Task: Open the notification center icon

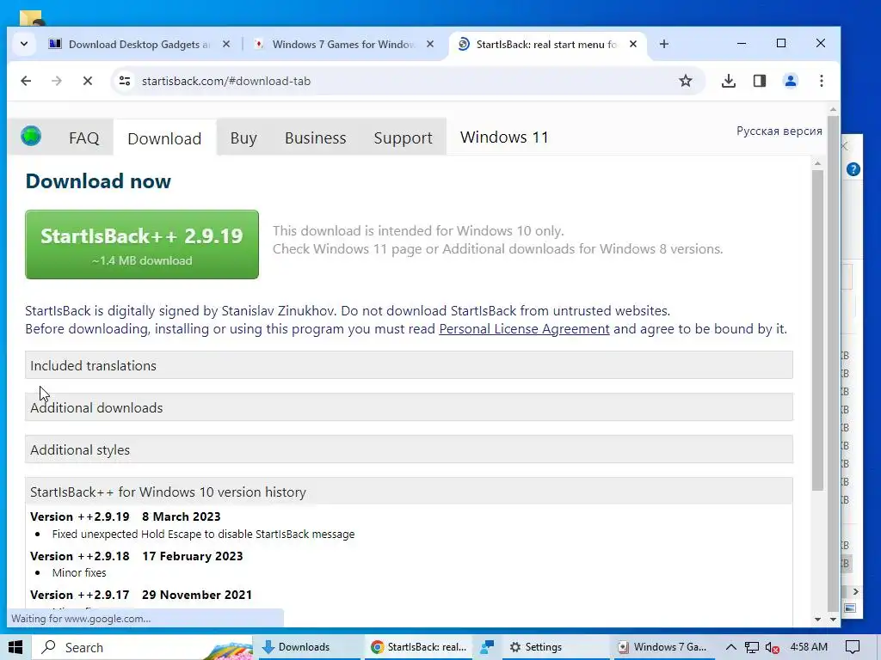Action: click(x=853, y=647)
